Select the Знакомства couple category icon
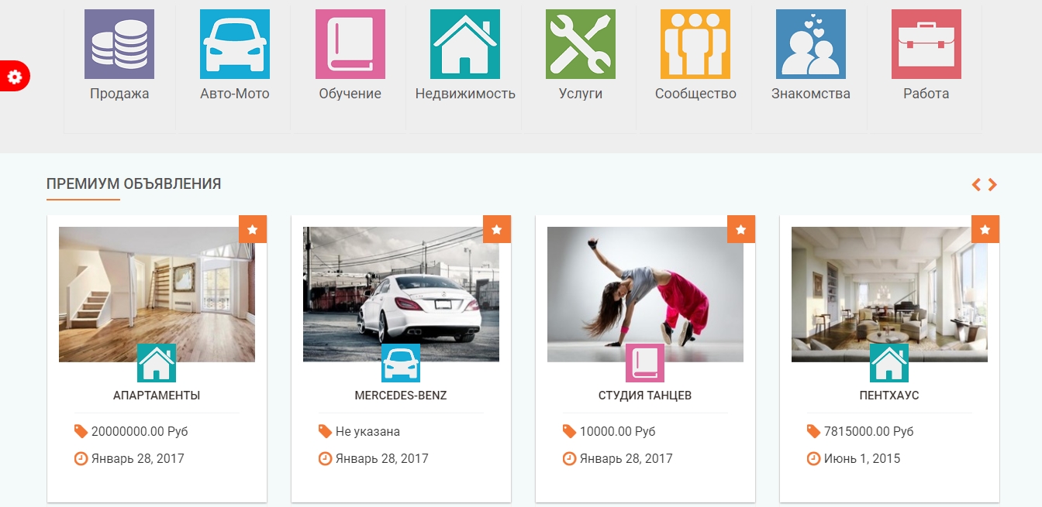This screenshot has width=1042, height=507. point(811,44)
